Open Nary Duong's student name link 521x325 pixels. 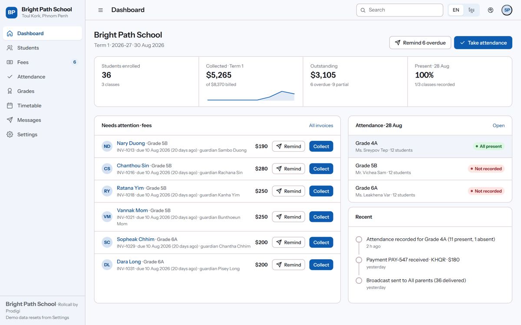[x=131, y=143]
